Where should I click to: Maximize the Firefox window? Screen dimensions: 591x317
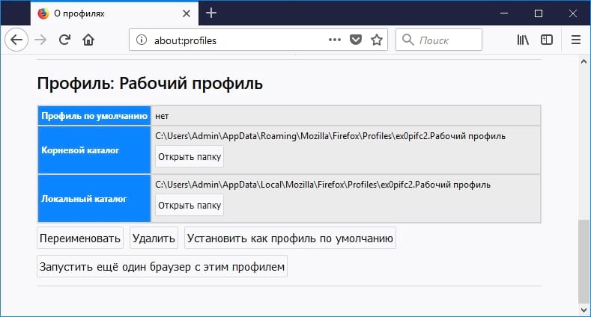click(539, 13)
